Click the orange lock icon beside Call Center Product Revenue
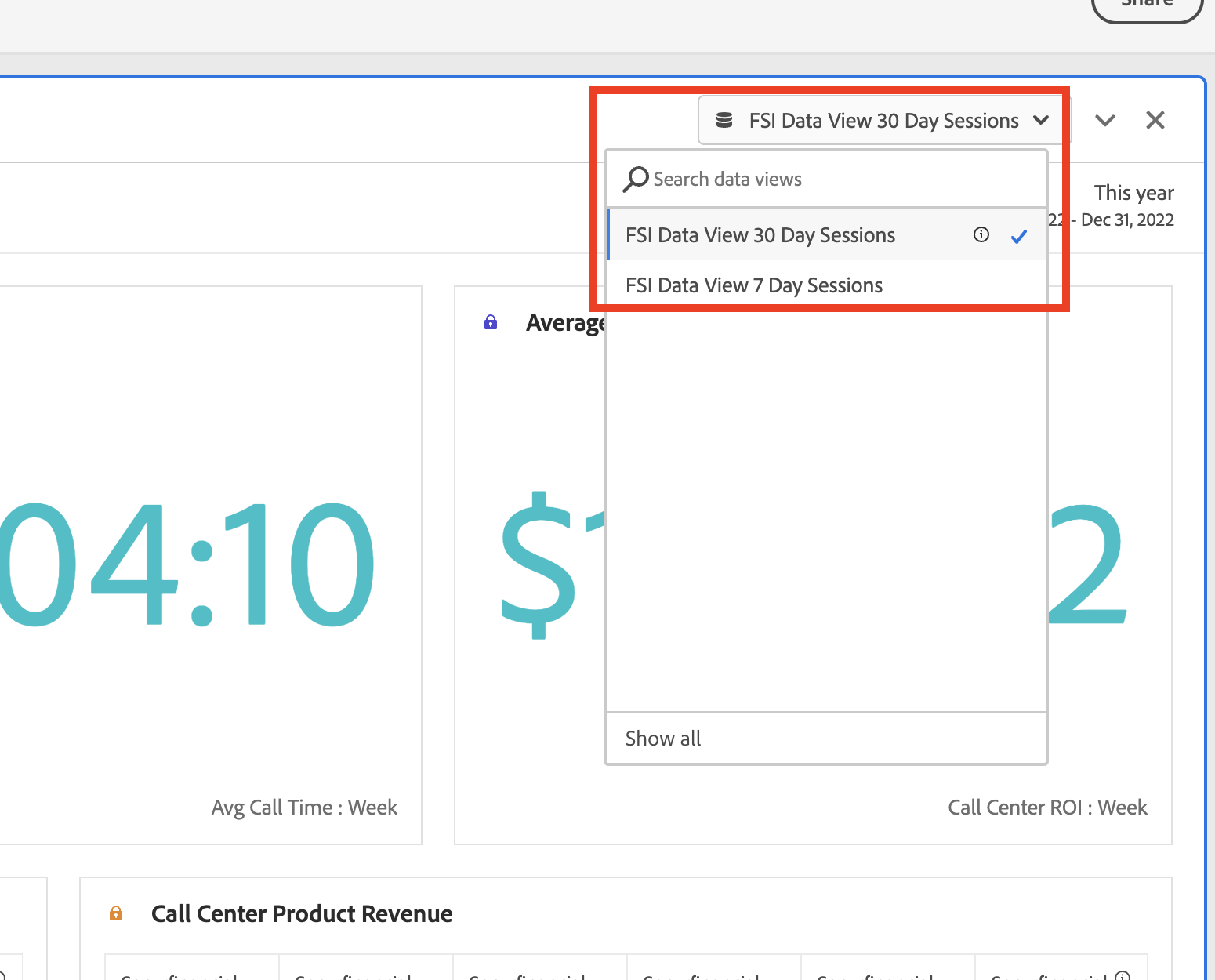Image resolution: width=1215 pixels, height=980 pixels. (116, 913)
